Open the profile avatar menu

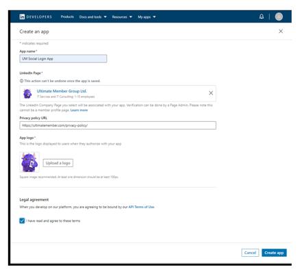click(279, 16)
